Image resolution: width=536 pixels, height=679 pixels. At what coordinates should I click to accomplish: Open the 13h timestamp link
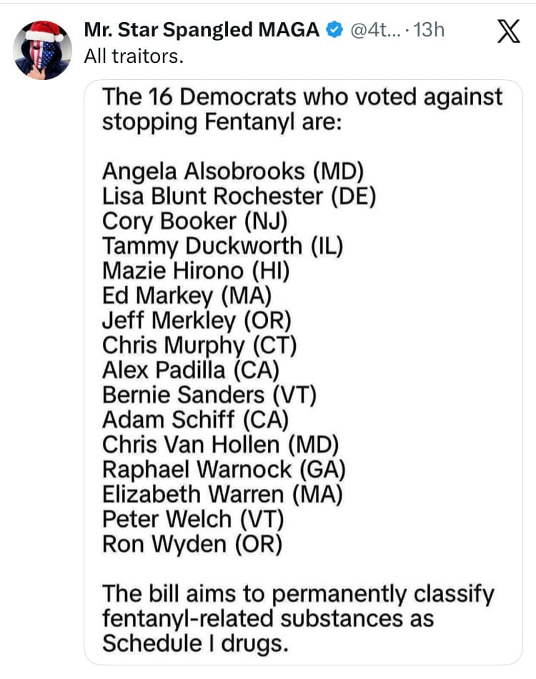(429, 30)
